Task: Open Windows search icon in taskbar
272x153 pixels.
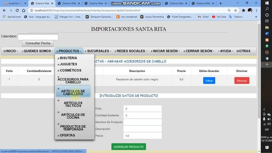Action: click(x=267, y=9)
